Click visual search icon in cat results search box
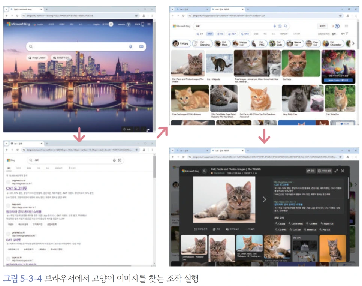The image size is (362, 286). [x=120, y=160]
